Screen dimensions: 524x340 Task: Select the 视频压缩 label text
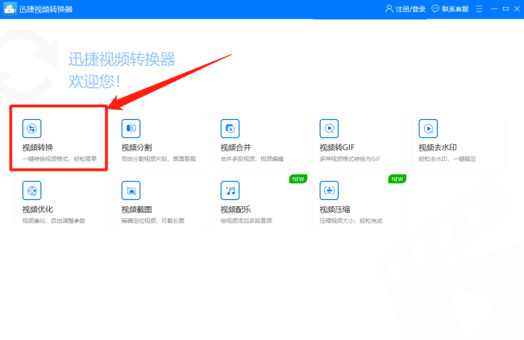pyautogui.click(x=335, y=209)
